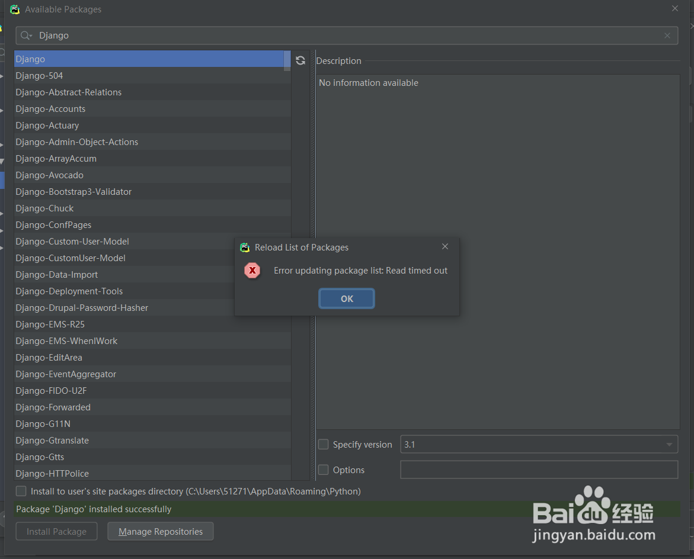Select Django-Chuck package
The image size is (694, 559).
[152, 208]
